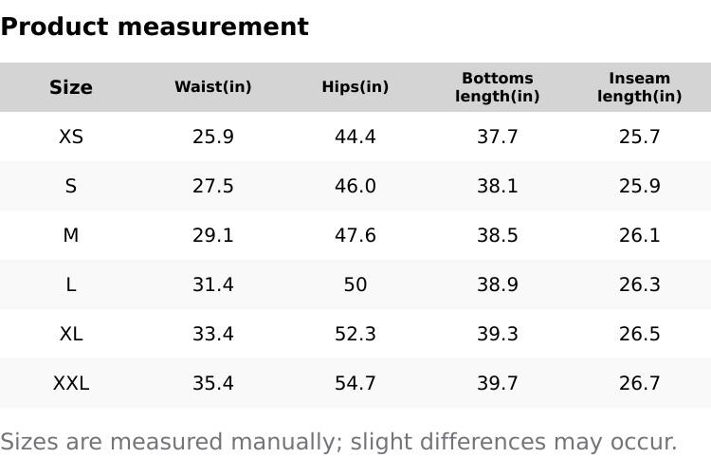
Task: Click the L size row label
Action: click(x=71, y=284)
